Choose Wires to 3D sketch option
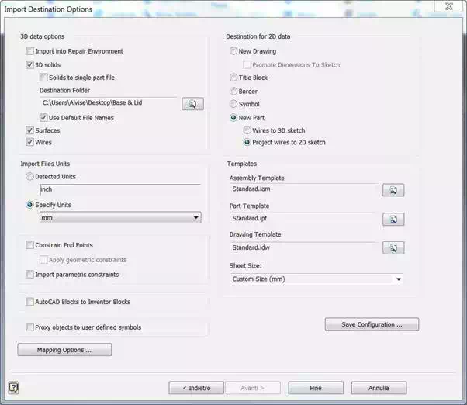 (x=247, y=130)
